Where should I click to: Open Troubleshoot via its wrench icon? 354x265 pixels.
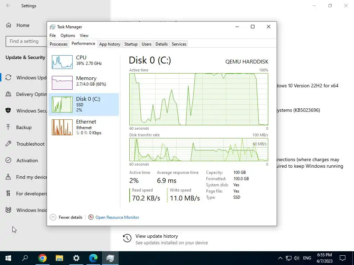coord(8,144)
